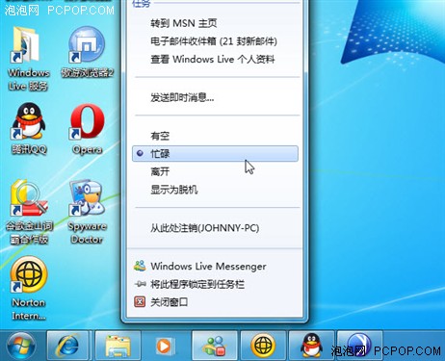Open Windows Explorer folder on the taskbar
Screen dimensions: 445x361
118,347
